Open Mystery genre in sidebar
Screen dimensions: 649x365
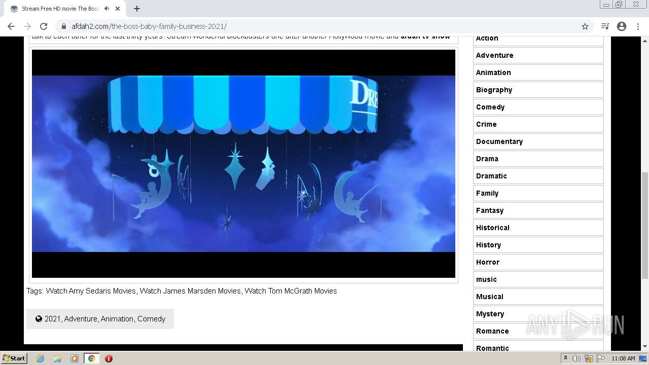click(538, 314)
